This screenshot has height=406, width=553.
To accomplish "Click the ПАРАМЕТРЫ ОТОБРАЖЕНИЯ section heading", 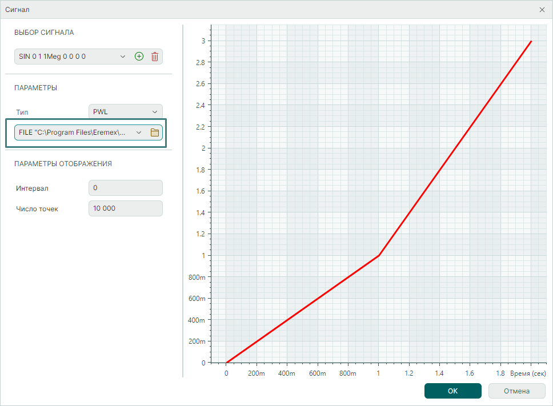I will (63, 164).
